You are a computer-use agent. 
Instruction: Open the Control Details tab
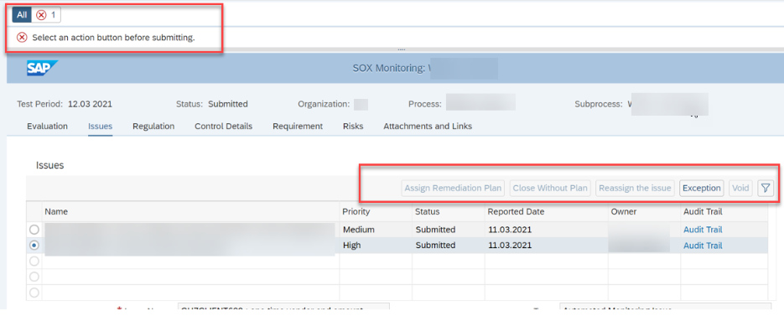[x=224, y=126]
